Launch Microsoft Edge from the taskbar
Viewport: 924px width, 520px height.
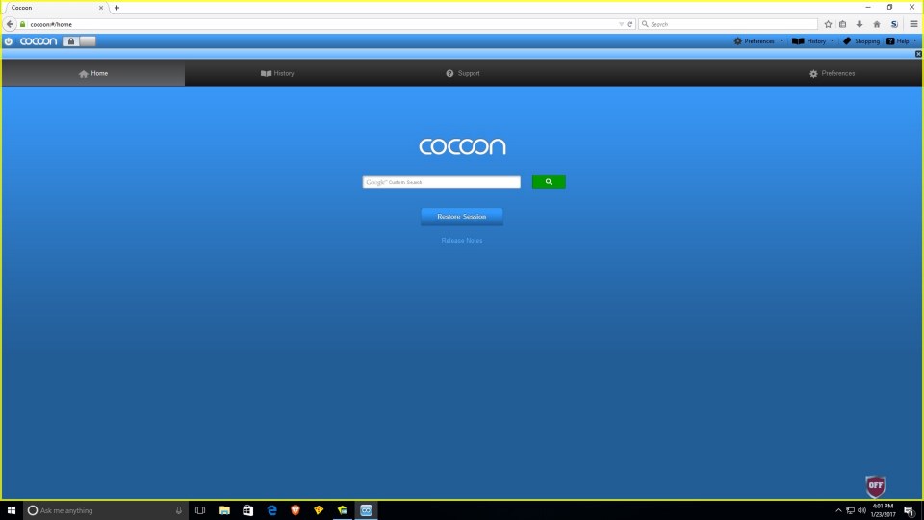click(x=271, y=510)
